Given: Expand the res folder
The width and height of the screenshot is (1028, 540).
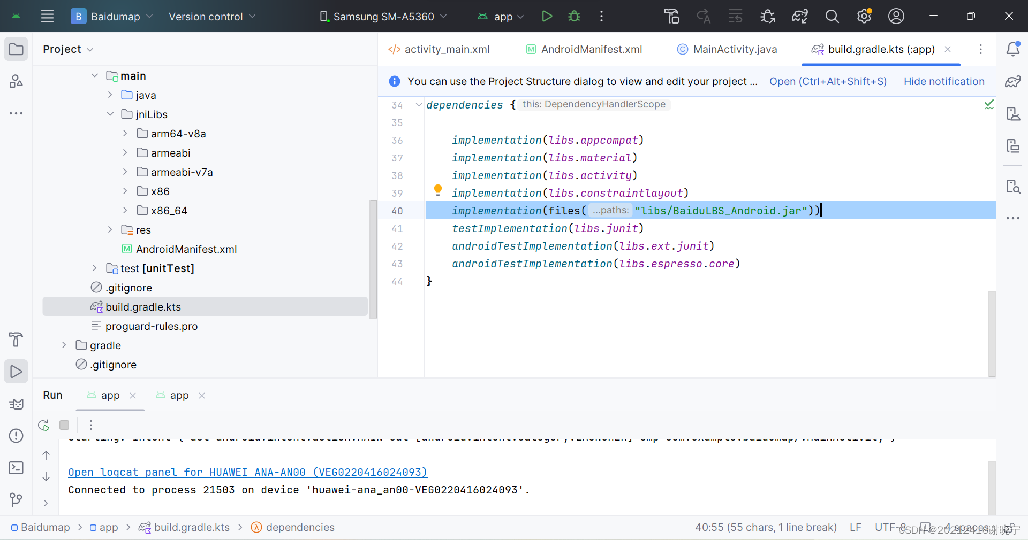Looking at the screenshot, I should [110, 229].
